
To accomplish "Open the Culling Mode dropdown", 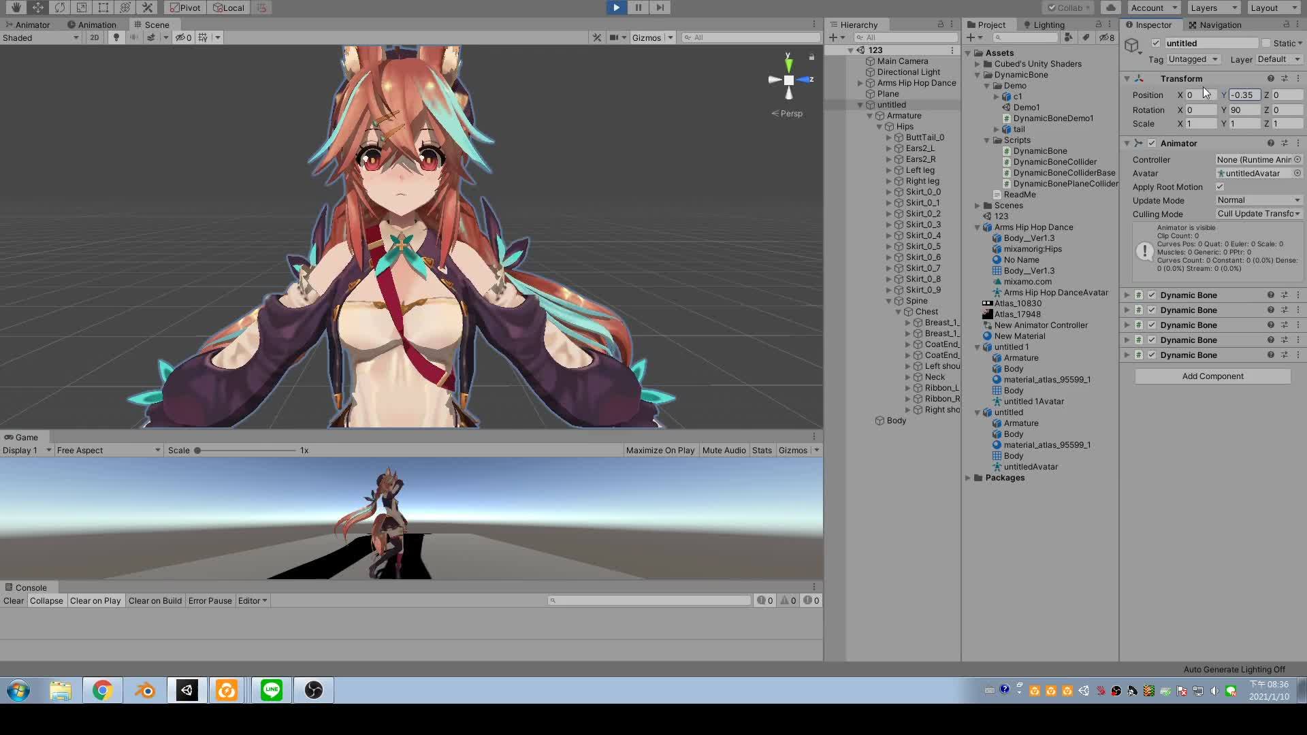I will point(1259,214).
